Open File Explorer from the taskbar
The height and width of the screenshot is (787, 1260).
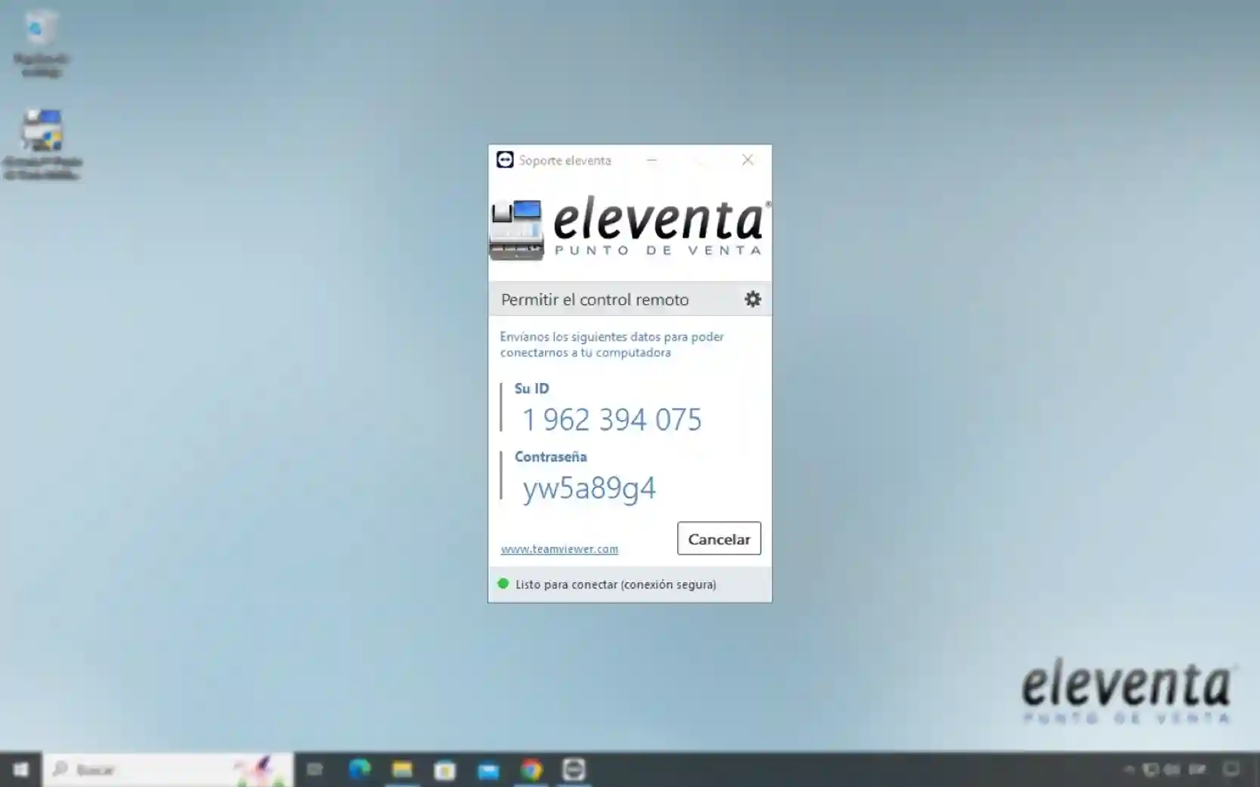point(402,770)
